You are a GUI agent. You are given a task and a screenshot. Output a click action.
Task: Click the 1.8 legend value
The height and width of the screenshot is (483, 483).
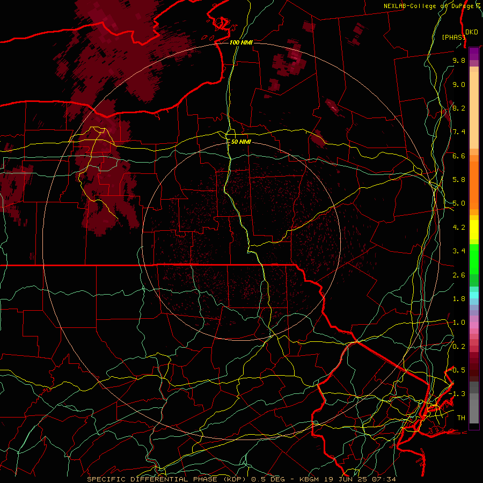459,299
